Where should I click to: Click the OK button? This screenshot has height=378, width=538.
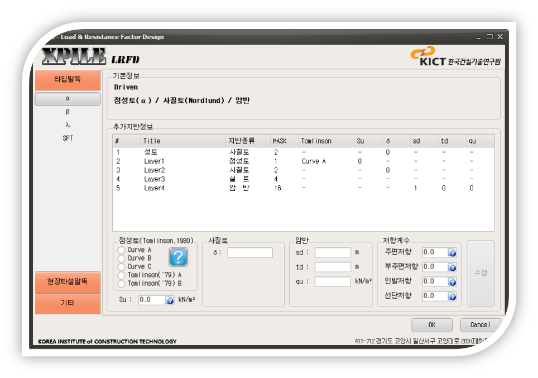[432, 325]
